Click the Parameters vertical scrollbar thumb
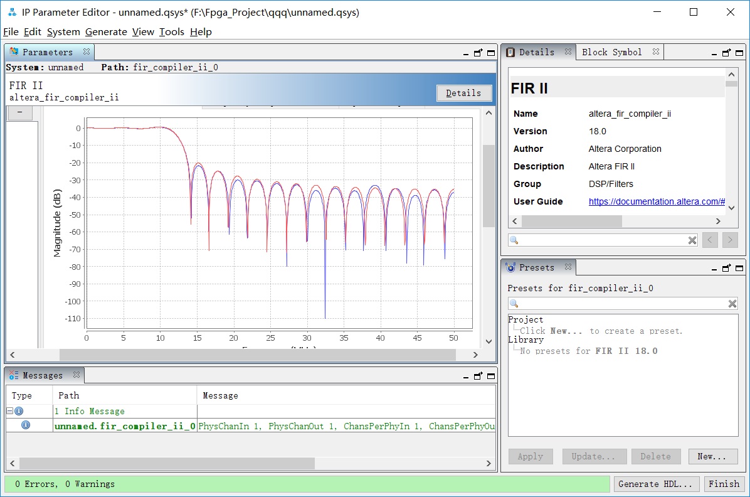 click(x=489, y=186)
